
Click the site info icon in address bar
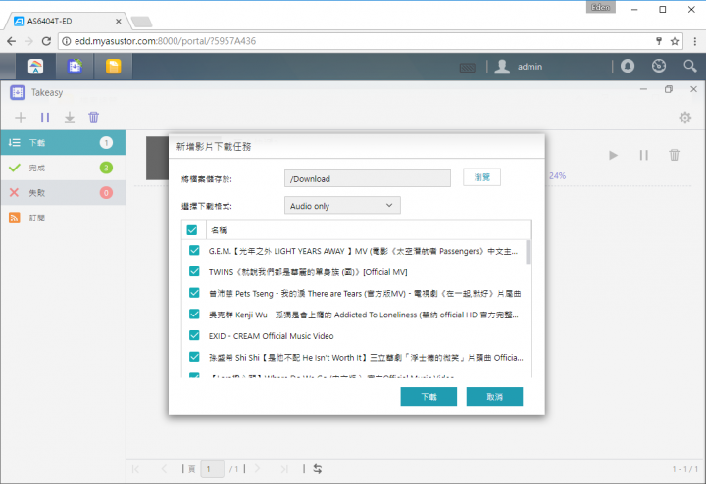[67, 41]
